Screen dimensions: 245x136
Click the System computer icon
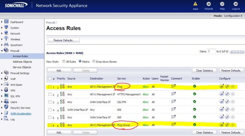(x=6, y=27)
